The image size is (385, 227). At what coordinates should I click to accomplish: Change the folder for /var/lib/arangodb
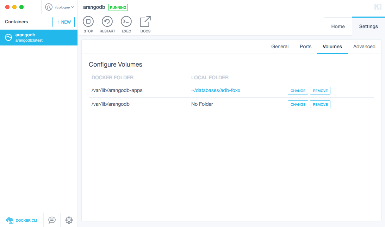pos(298,104)
